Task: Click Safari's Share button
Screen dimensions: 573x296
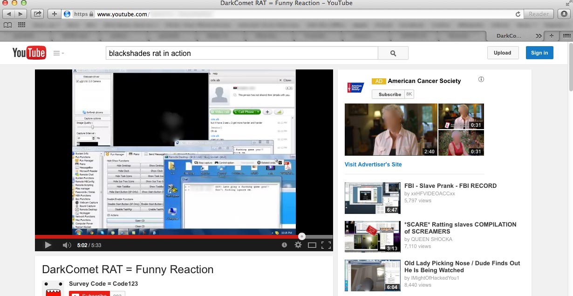Action: point(38,14)
